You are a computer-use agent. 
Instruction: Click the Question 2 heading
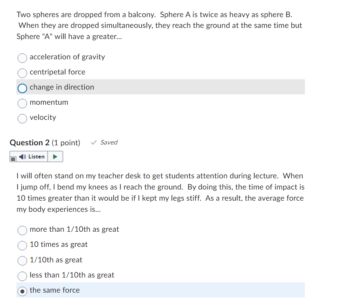[x=30, y=142]
